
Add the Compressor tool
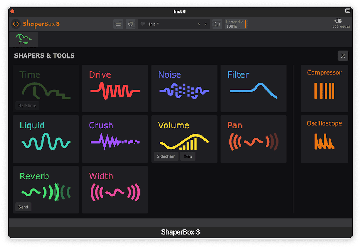tap(324, 88)
